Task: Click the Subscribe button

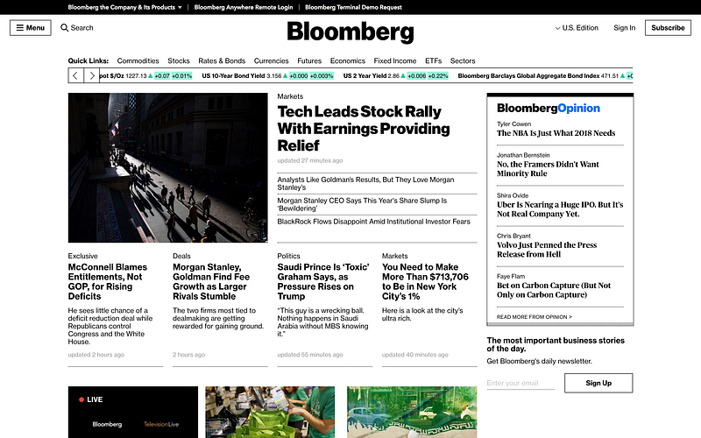Action: 668,28
